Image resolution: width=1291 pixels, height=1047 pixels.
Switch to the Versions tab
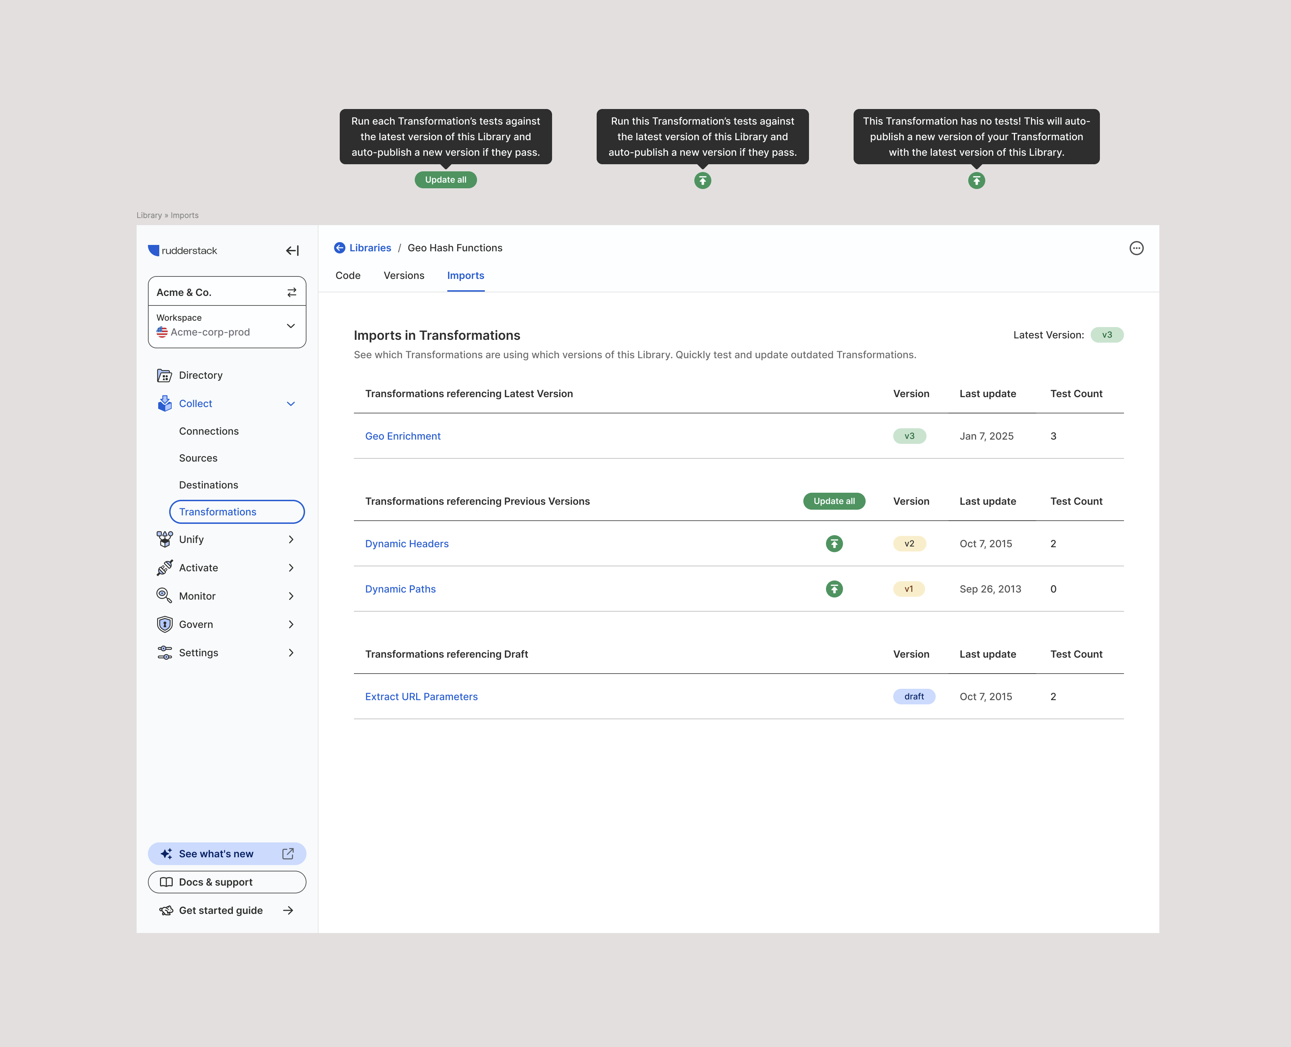[x=403, y=275]
